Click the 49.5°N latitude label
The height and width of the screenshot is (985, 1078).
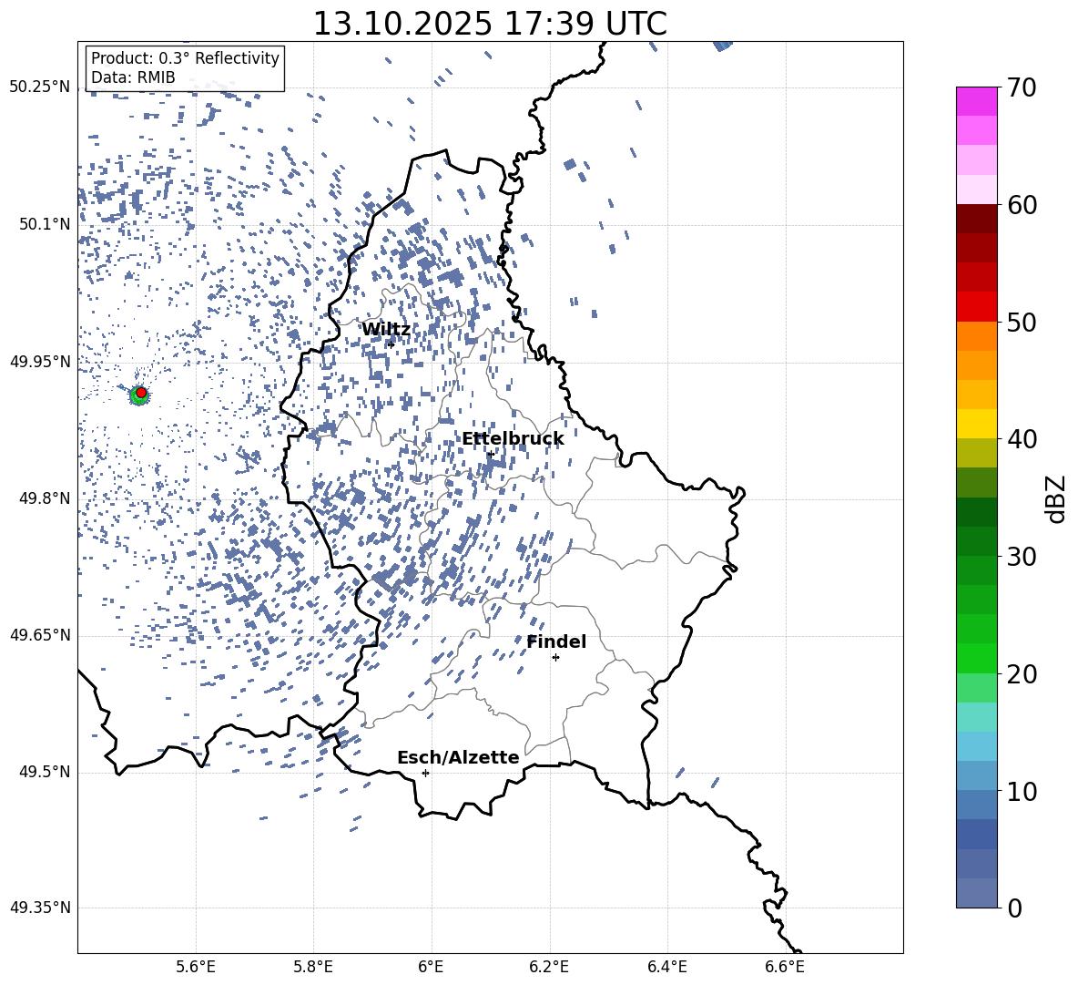45,772
